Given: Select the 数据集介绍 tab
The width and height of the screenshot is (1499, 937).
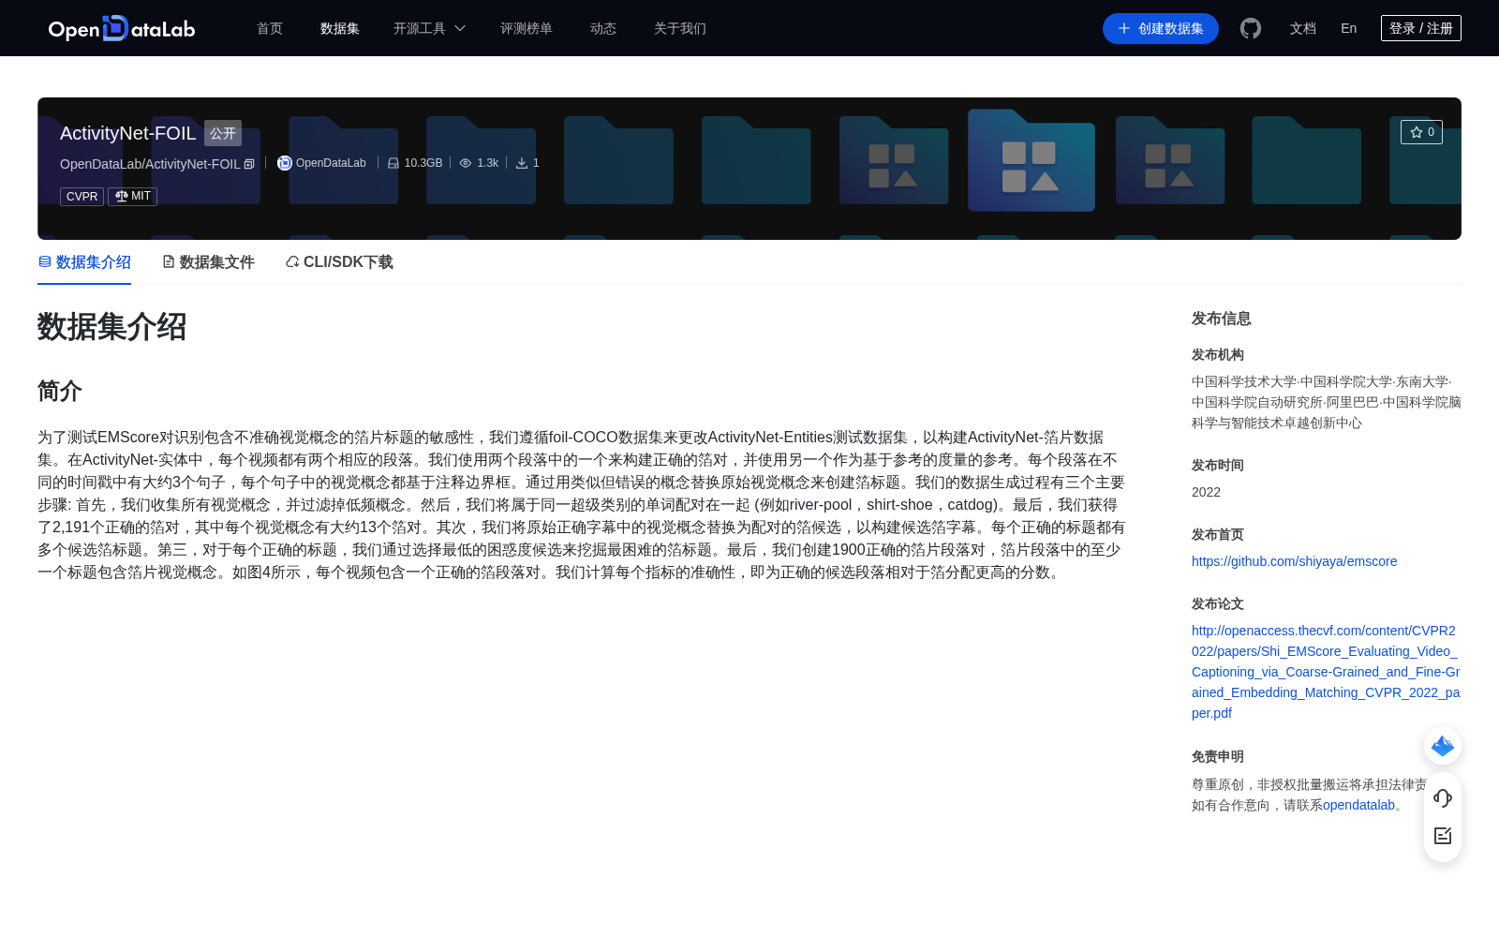Looking at the screenshot, I should (x=84, y=262).
